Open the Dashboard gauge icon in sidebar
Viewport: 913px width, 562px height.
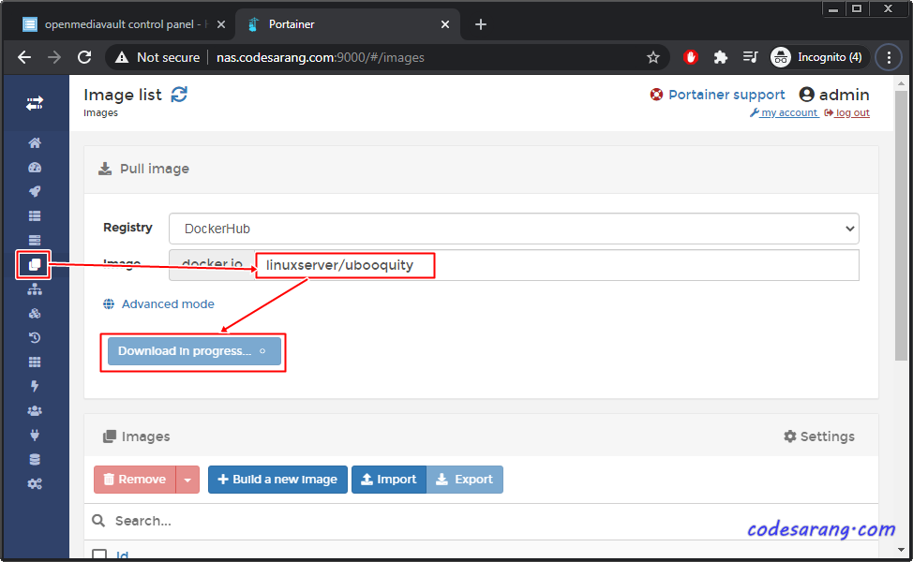(35, 168)
